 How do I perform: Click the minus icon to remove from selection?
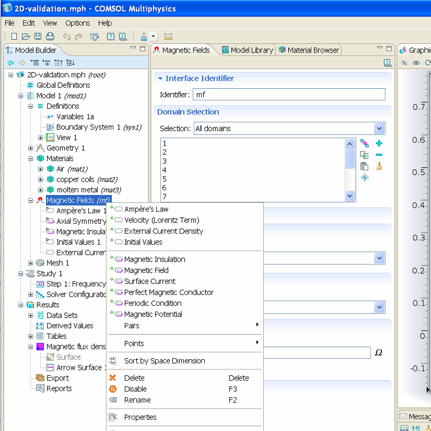point(379,155)
